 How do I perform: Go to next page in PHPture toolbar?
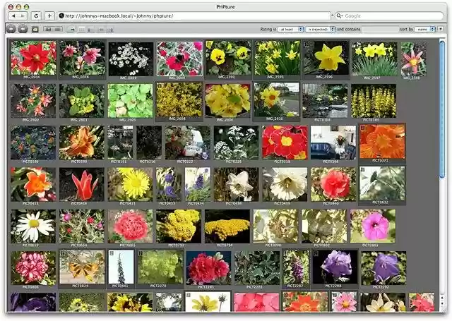click(x=23, y=30)
